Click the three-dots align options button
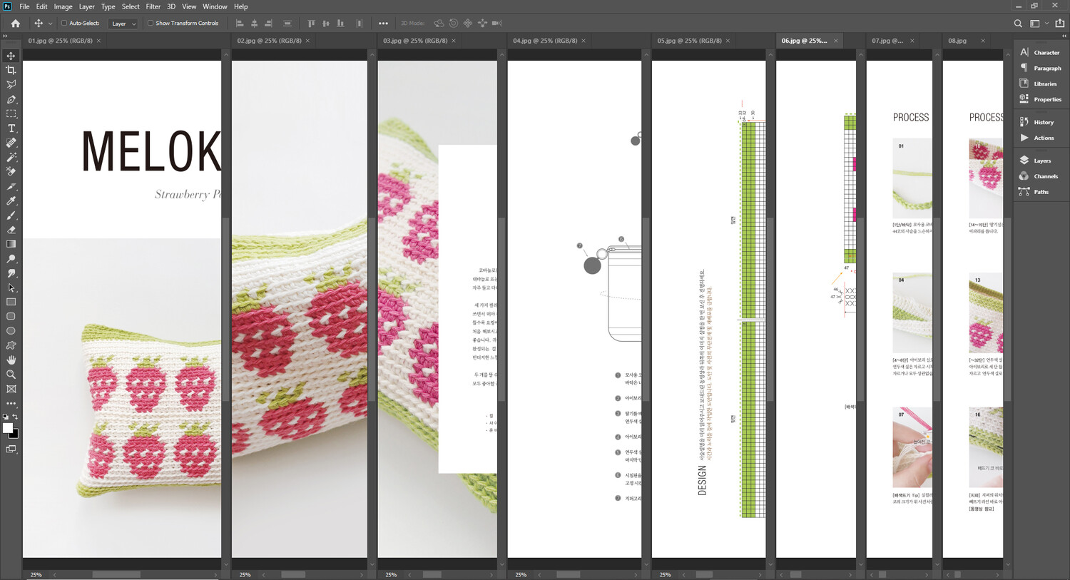Screen dimensions: 1070x580 [383, 24]
